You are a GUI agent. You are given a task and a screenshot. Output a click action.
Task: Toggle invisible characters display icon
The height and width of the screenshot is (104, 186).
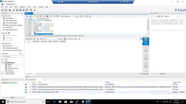[87, 16]
